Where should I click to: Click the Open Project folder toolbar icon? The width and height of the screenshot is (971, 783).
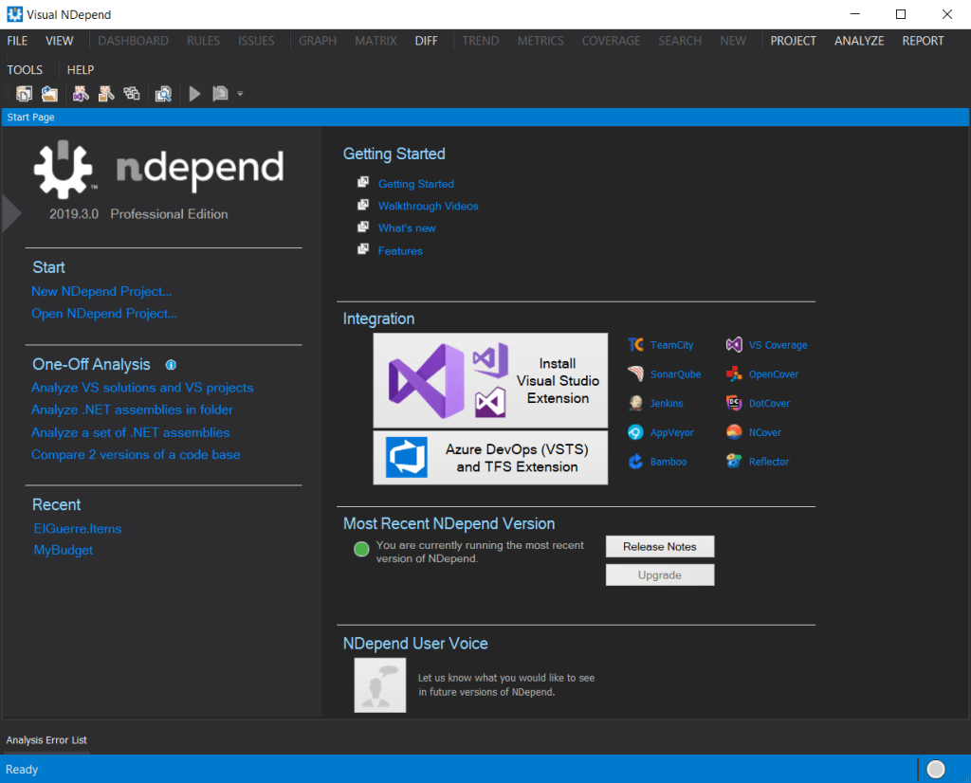coord(49,94)
